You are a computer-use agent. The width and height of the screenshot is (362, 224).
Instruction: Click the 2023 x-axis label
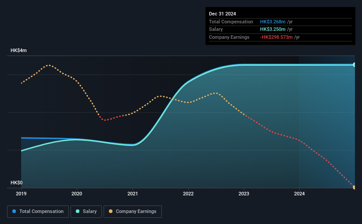coord(244,194)
